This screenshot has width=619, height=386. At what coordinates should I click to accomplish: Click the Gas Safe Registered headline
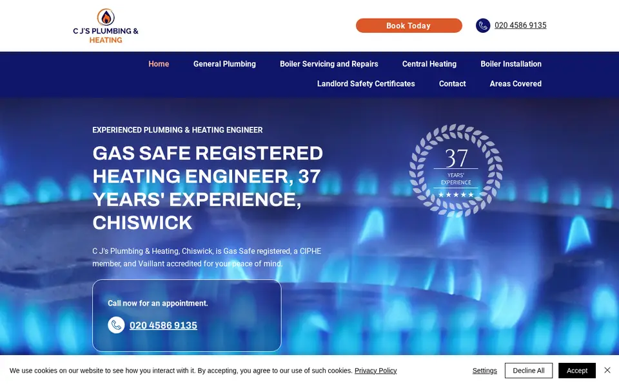tap(208, 188)
